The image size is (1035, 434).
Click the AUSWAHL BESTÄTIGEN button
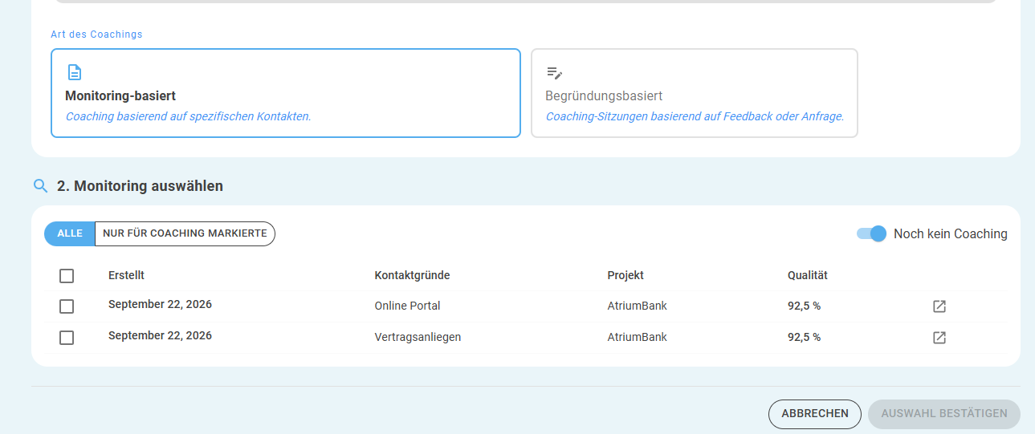click(944, 414)
